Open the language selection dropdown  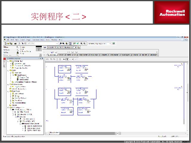click(110, 43)
